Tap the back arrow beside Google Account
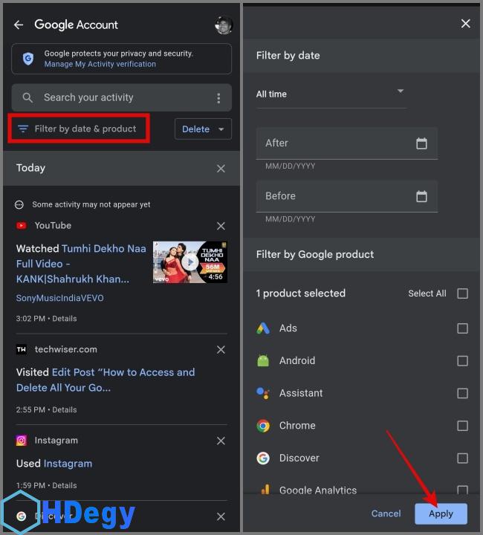 click(19, 25)
